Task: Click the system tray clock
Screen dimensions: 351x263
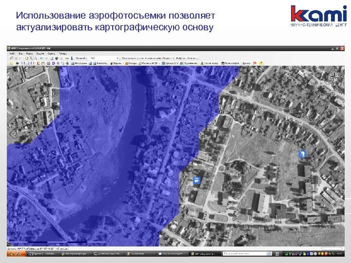Action: point(339,254)
